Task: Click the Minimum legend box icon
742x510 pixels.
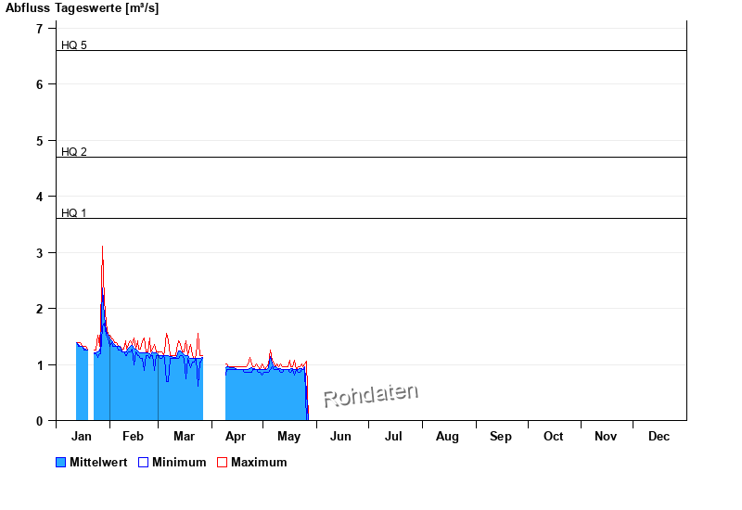Action: pyautogui.click(x=144, y=462)
